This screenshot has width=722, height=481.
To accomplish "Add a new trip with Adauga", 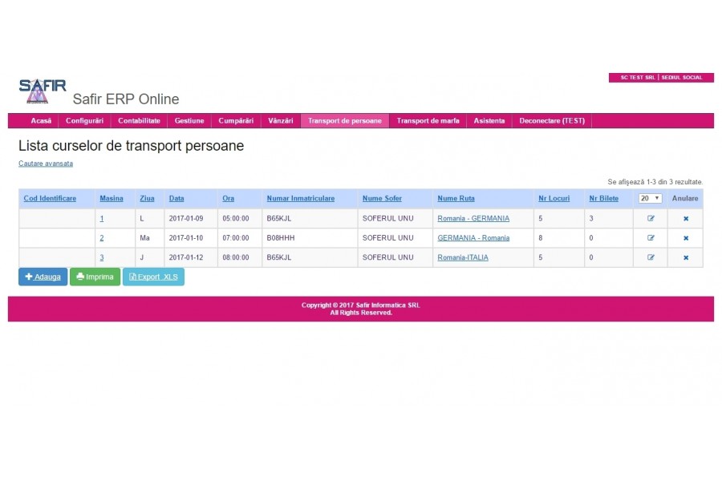I will pyautogui.click(x=43, y=277).
